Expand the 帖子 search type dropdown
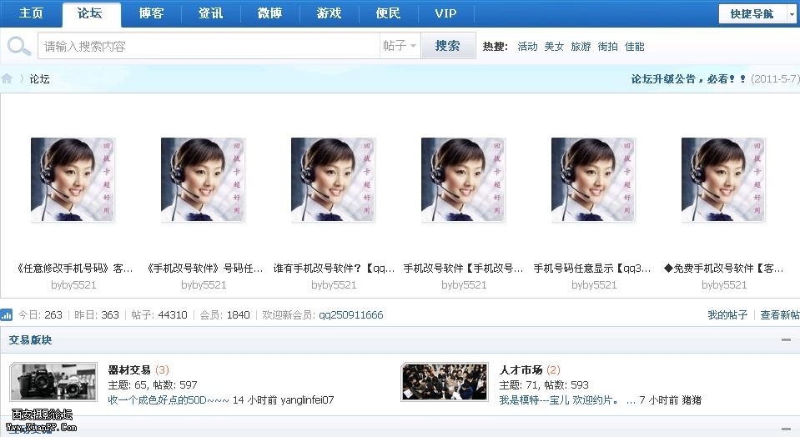The width and height of the screenshot is (800, 437). click(400, 46)
